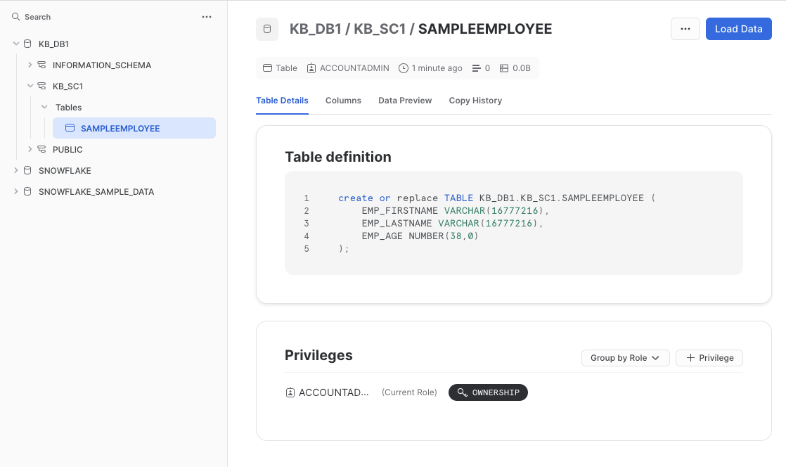The image size is (786, 467).
Task: Click the EMP_LASTNAME line in table definition
Action: point(453,223)
